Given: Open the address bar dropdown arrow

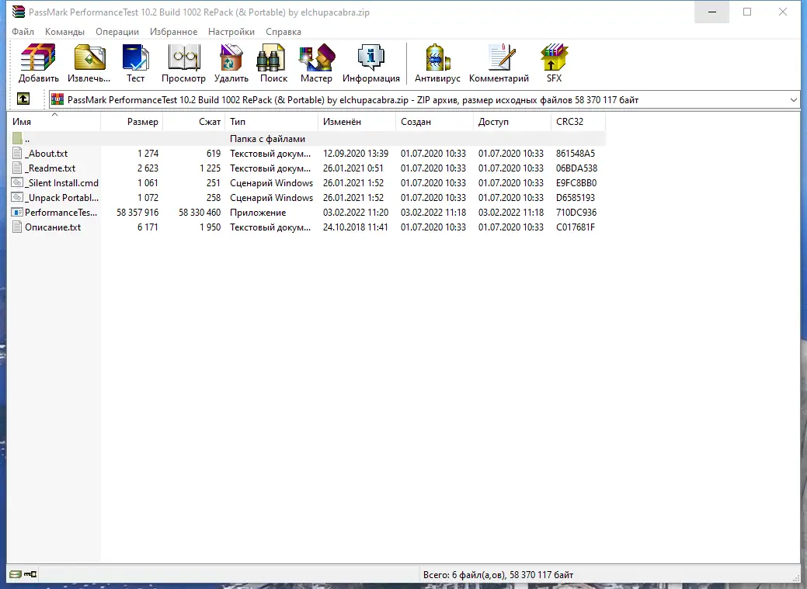Looking at the screenshot, I should click(793, 99).
